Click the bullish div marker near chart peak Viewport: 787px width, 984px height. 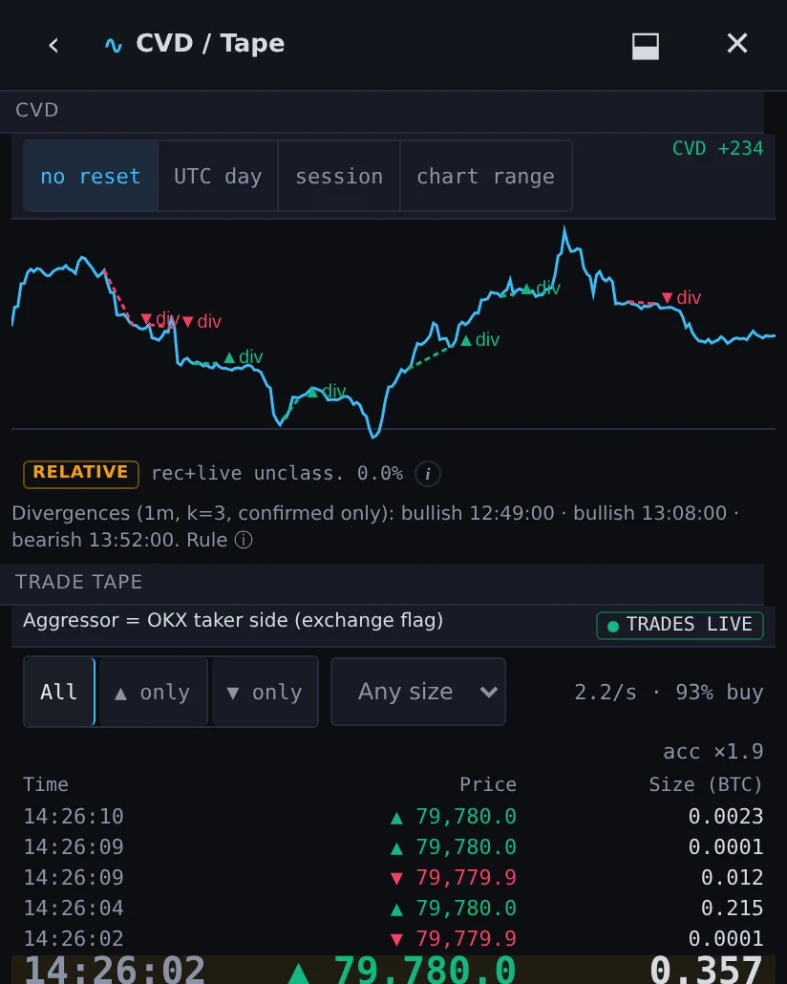541,289
